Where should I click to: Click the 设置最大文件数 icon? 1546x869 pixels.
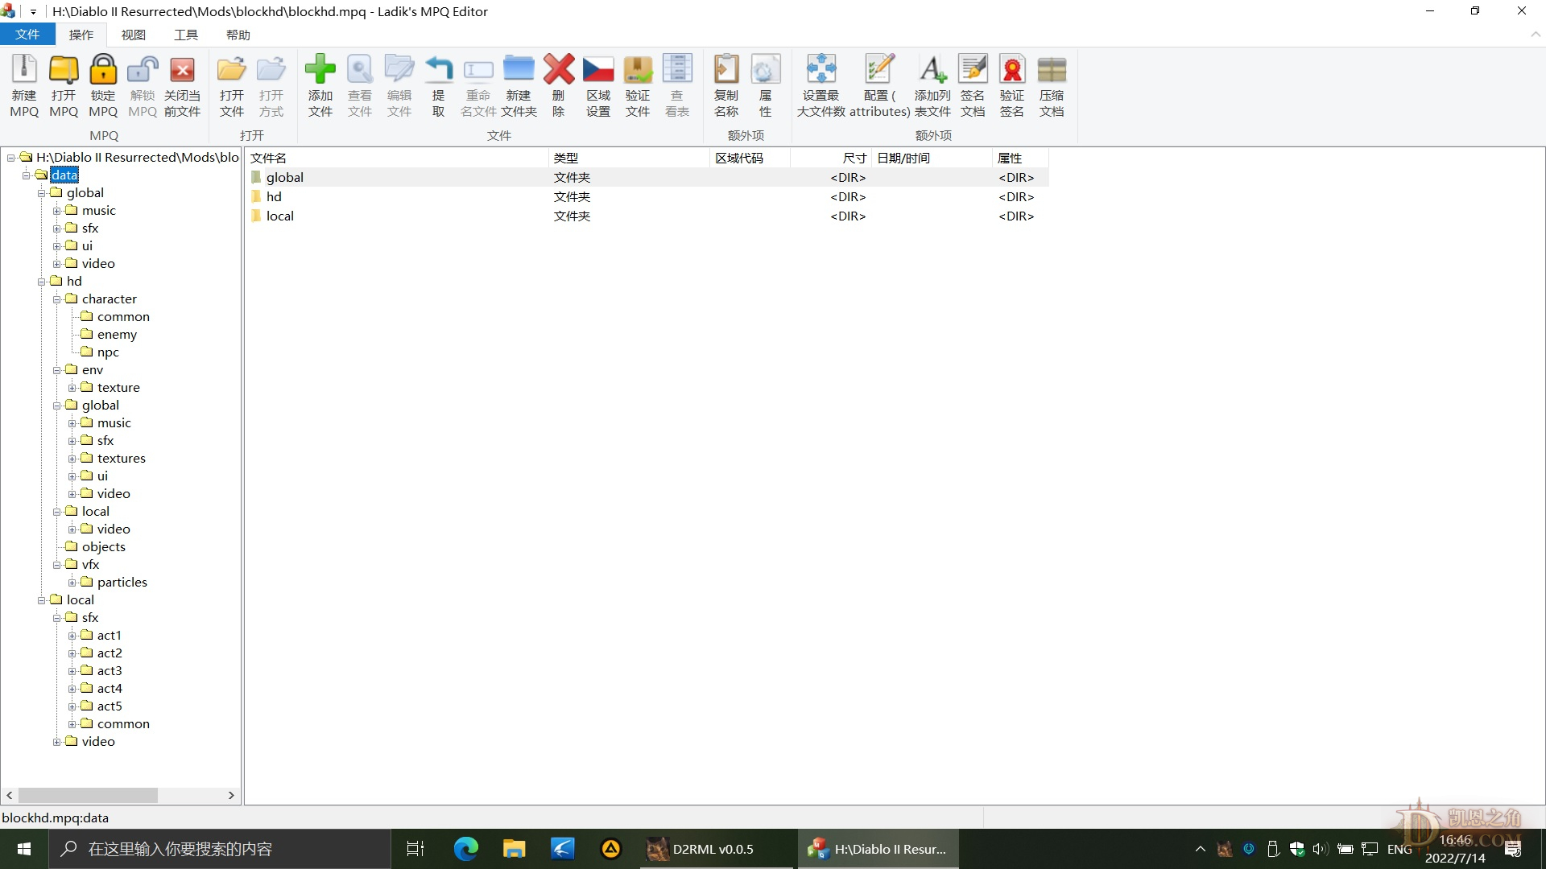821,69
